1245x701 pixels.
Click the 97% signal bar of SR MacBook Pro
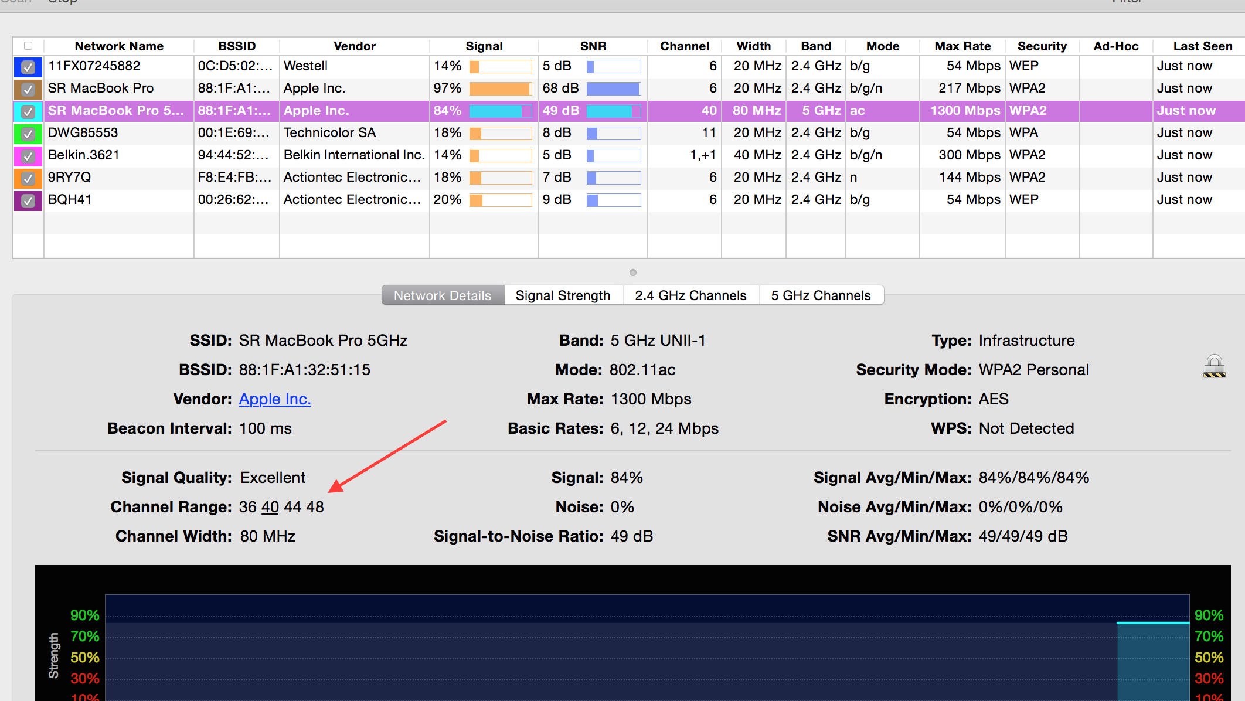[501, 89]
